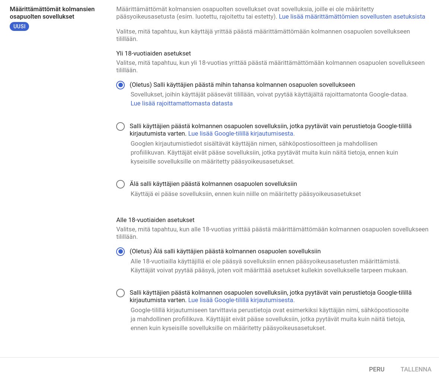Viewport: 439px width, 380px height.
Task: Open Google sign-in help link in under-18 section
Action: click(x=241, y=300)
